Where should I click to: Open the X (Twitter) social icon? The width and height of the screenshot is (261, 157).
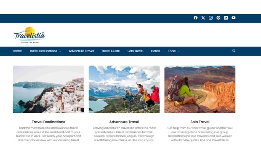pyautogui.click(x=203, y=18)
